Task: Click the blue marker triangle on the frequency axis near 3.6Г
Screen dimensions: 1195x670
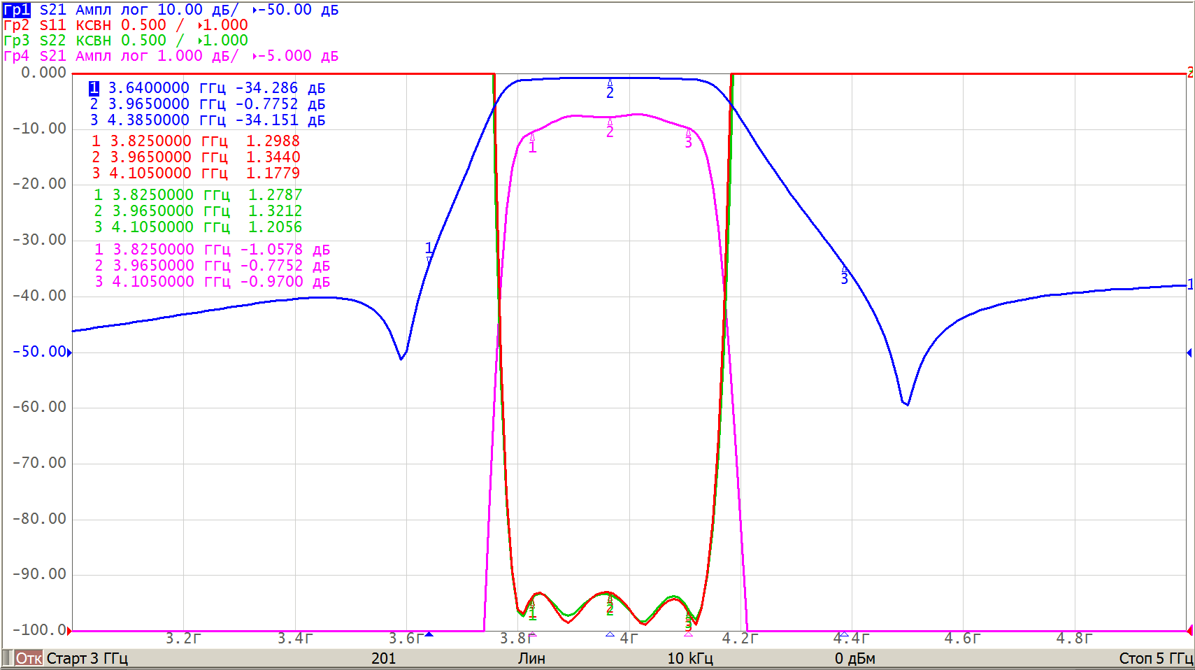Action: point(429,634)
